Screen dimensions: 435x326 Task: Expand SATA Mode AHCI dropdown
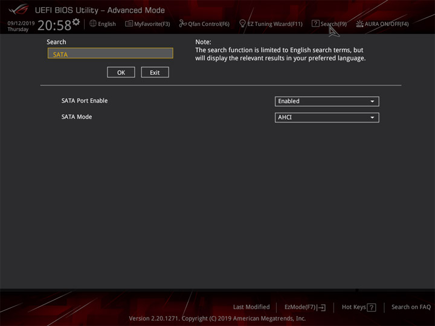point(327,117)
